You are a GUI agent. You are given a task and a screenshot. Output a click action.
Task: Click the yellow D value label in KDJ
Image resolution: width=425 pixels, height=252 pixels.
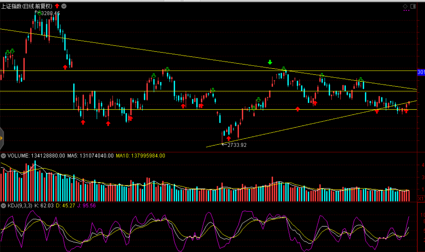[65, 206]
